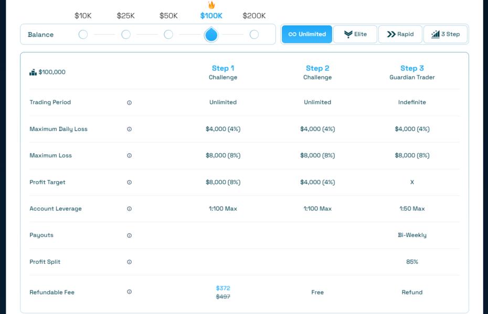Click the Indefinite trading period value
This screenshot has height=314, width=488.
pos(412,103)
